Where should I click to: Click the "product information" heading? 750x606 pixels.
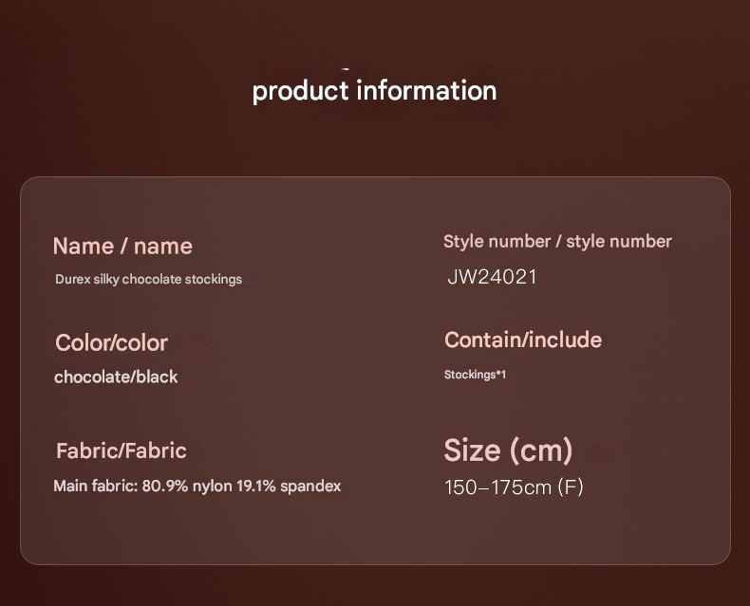click(374, 91)
